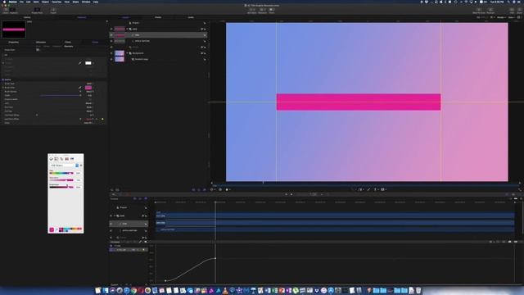This screenshot has width=524, height=295.
Task: Open the Filters toolbar popup
Action: point(272,11)
